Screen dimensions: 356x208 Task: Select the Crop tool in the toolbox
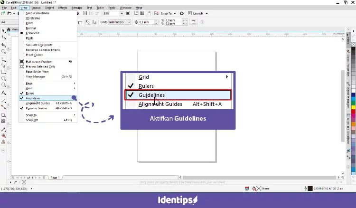(3, 45)
